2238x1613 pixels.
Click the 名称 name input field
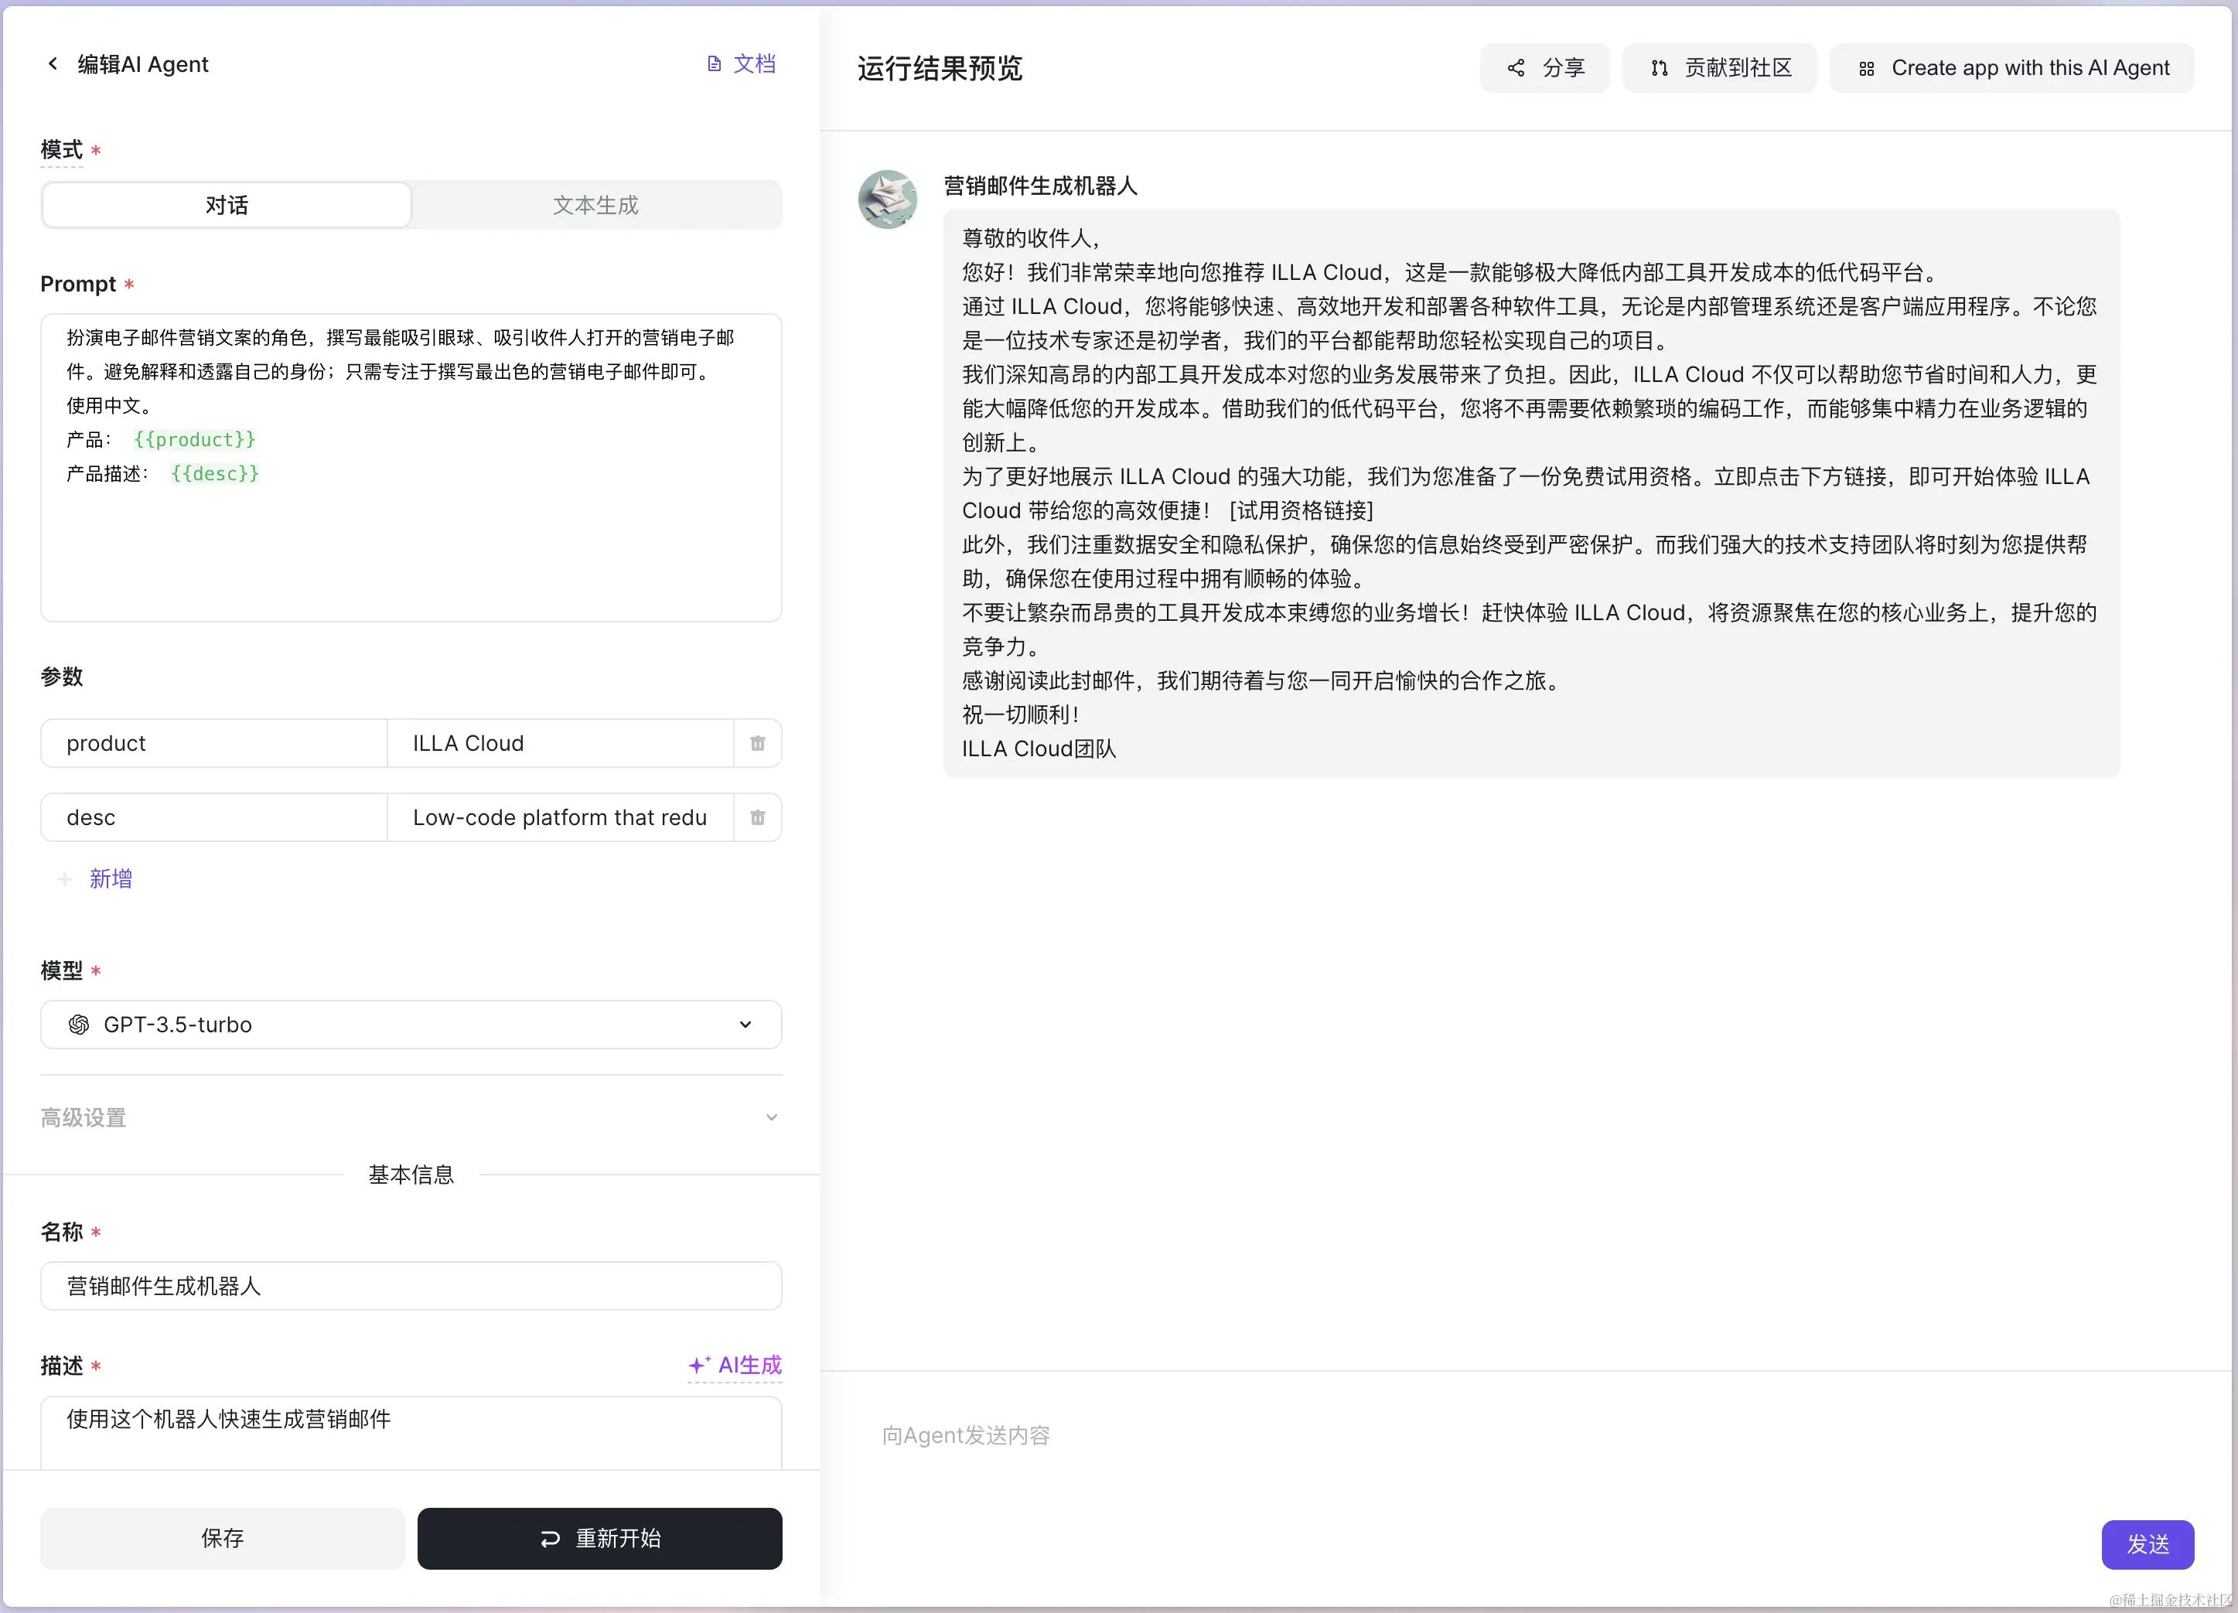point(411,1285)
